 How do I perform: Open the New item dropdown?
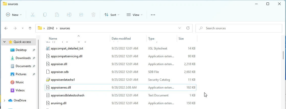click(x=14, y=15)
